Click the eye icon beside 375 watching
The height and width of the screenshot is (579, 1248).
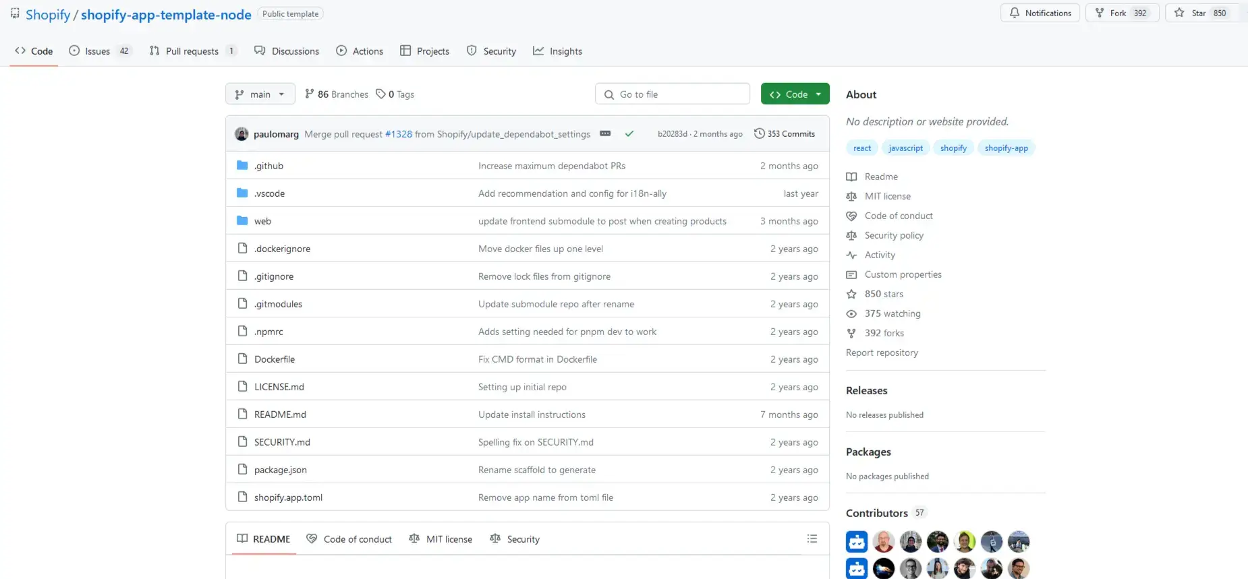tap(851, 313)
